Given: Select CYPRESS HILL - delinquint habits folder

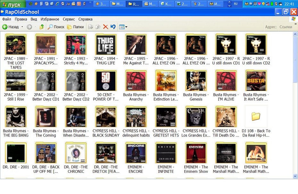Looking at the screenshot, I should pos(136,122).
